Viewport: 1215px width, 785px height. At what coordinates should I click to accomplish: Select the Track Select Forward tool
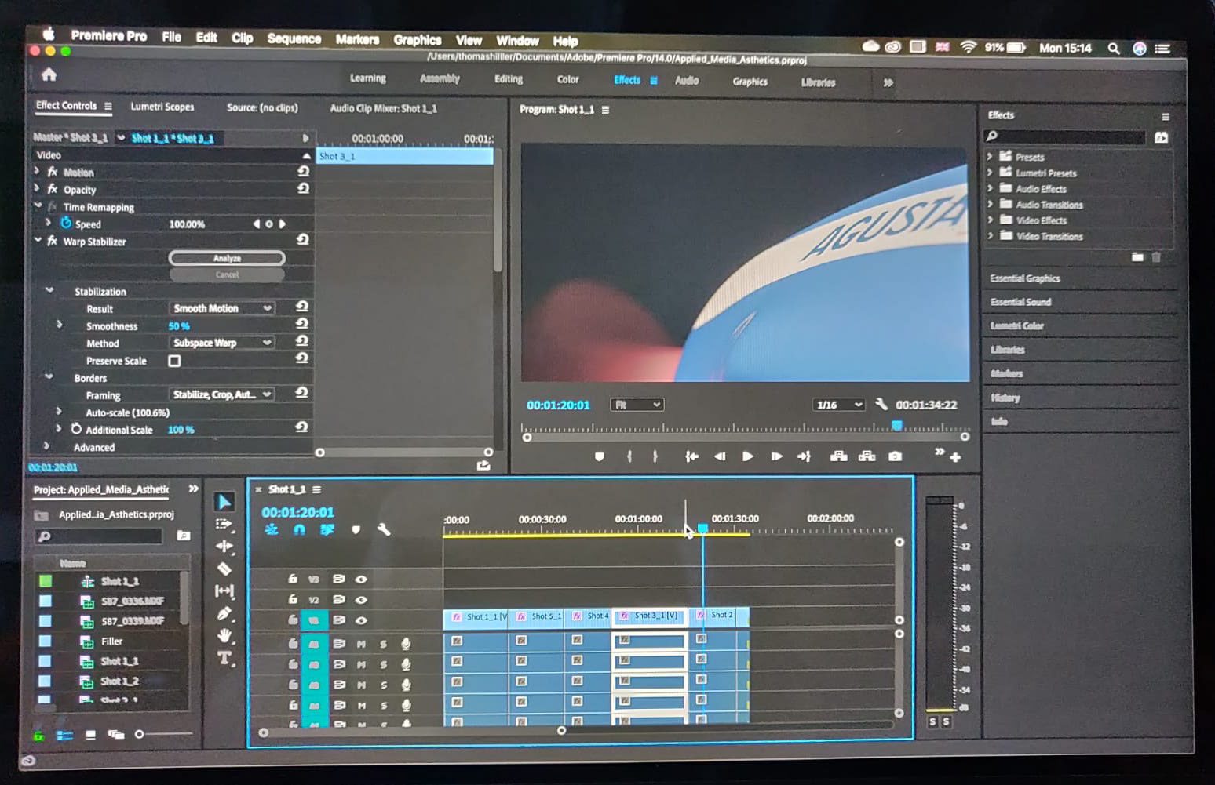(224, 524)
